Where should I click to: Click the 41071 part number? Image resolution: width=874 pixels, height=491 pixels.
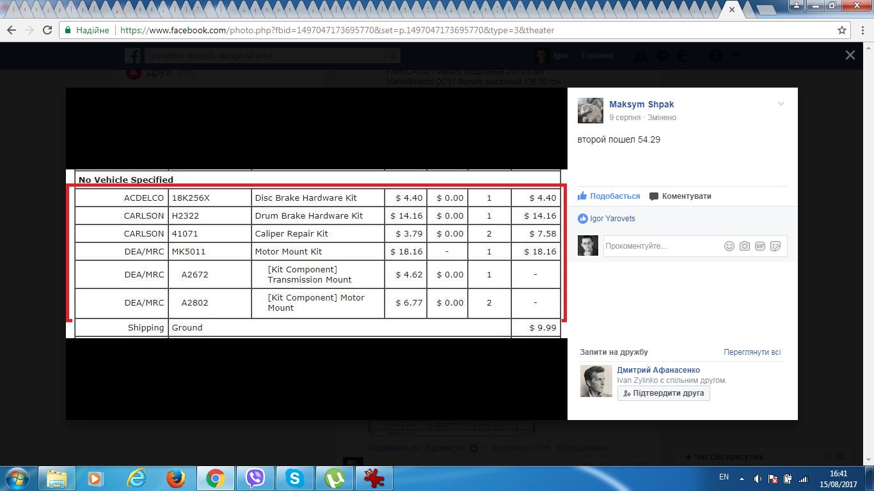click(x=185, y=234)
